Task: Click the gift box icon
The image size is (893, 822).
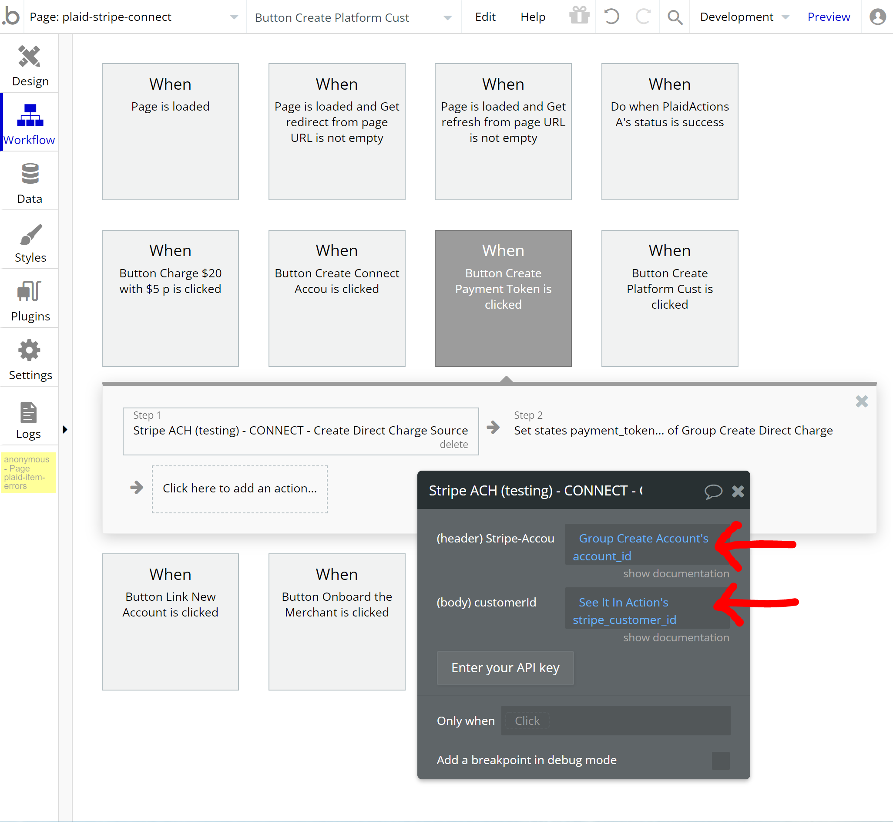Action: [579, 17]
